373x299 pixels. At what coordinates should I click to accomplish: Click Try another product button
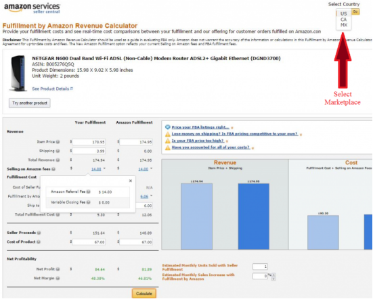coord(30,103)
